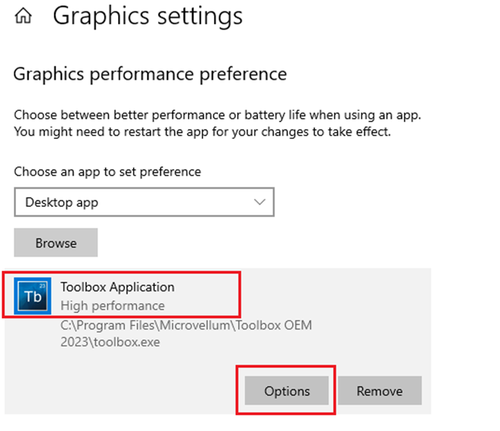
Task: Click the 'Choose an app to set preference' label
Action: click(x=107, y=172)
